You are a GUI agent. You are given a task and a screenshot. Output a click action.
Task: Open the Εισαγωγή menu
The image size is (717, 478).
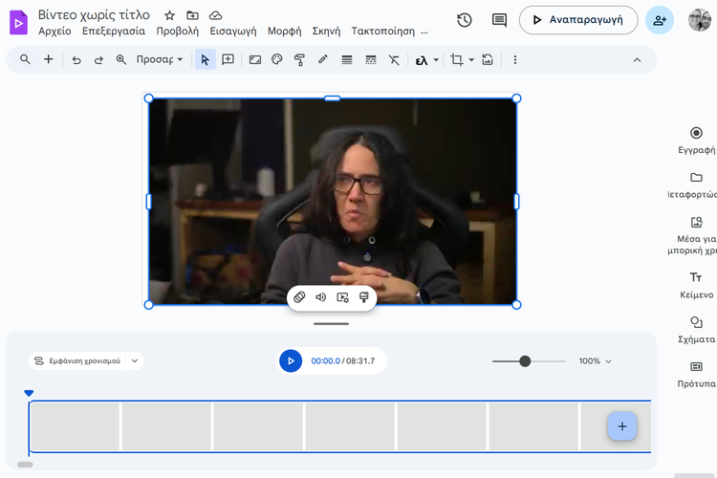coord(233,31)
